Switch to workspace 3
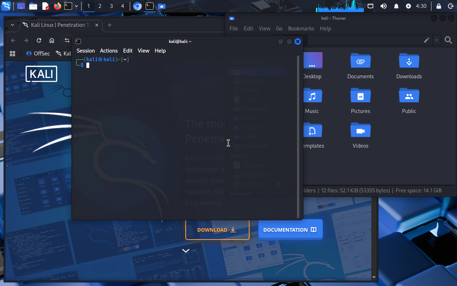 pos(111,6)
